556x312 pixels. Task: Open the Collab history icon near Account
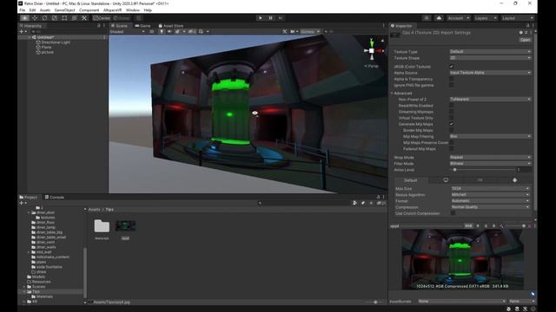point(427,18)
